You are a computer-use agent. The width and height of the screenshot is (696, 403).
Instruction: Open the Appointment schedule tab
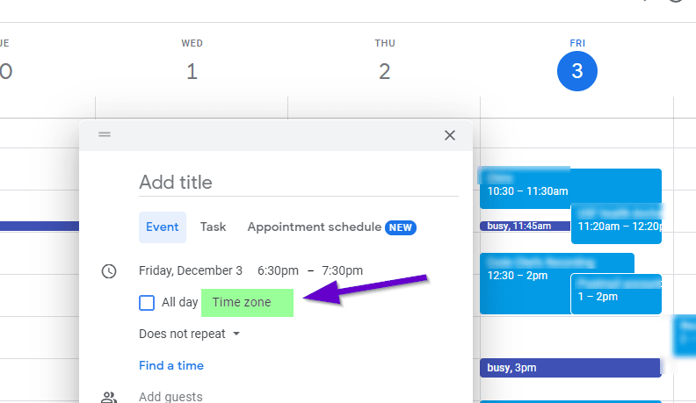click(331, 227)
